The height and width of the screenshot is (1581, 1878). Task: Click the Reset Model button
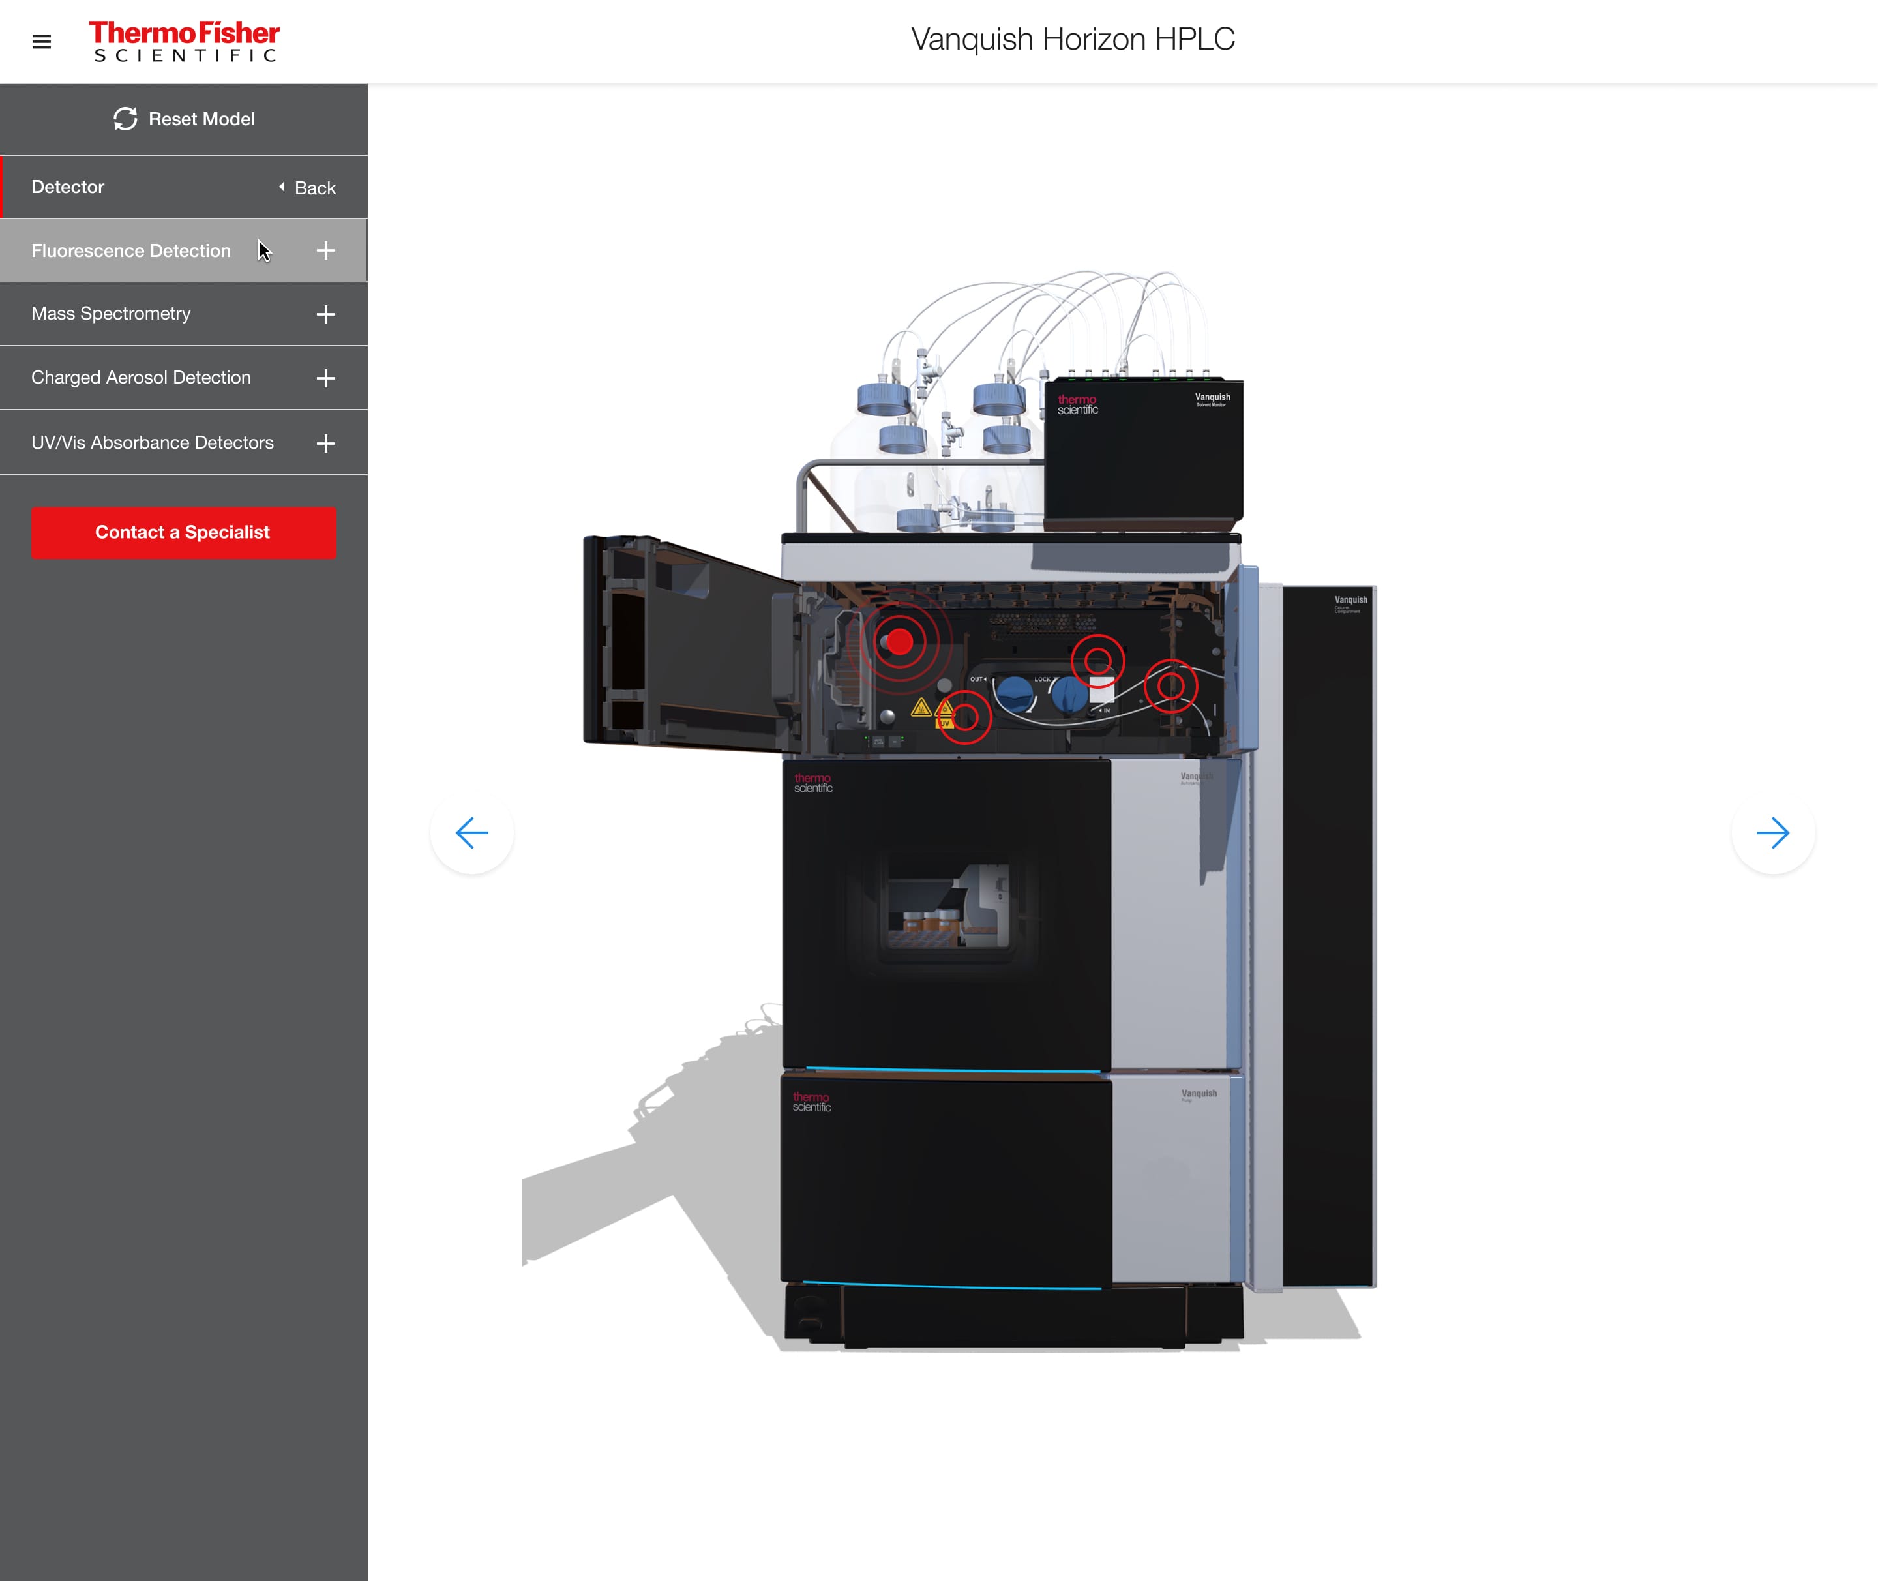(183, 117)
